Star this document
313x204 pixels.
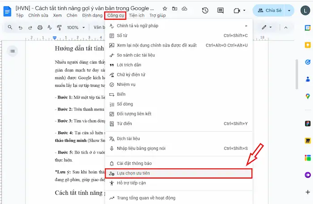point(165,9)
